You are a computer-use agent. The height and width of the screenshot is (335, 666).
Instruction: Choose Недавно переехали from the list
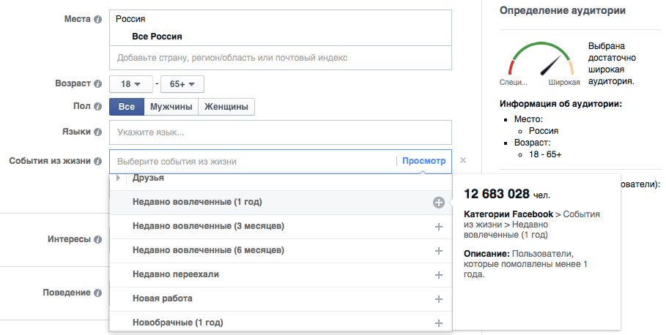[176, 274]
